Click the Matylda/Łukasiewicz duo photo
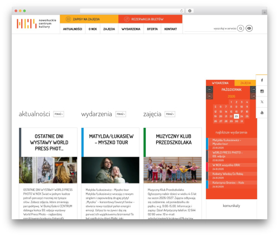Screen dimensions: 279x236 click(110, 170)
